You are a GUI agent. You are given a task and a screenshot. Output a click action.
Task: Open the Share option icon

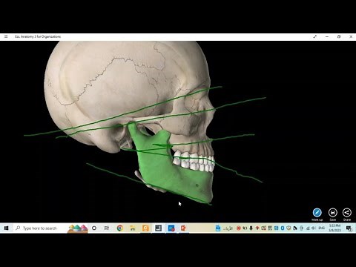click(347, 213)
